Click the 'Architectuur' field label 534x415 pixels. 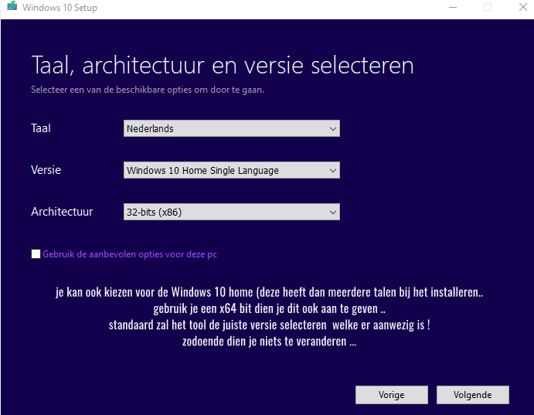click(x=62, y=212)
